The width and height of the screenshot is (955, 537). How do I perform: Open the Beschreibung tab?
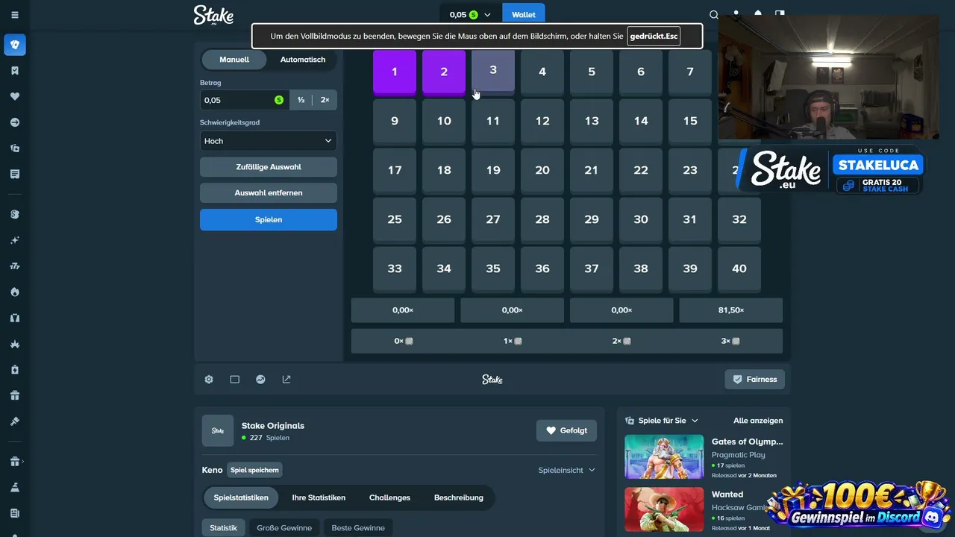click(x=459, y=497)
